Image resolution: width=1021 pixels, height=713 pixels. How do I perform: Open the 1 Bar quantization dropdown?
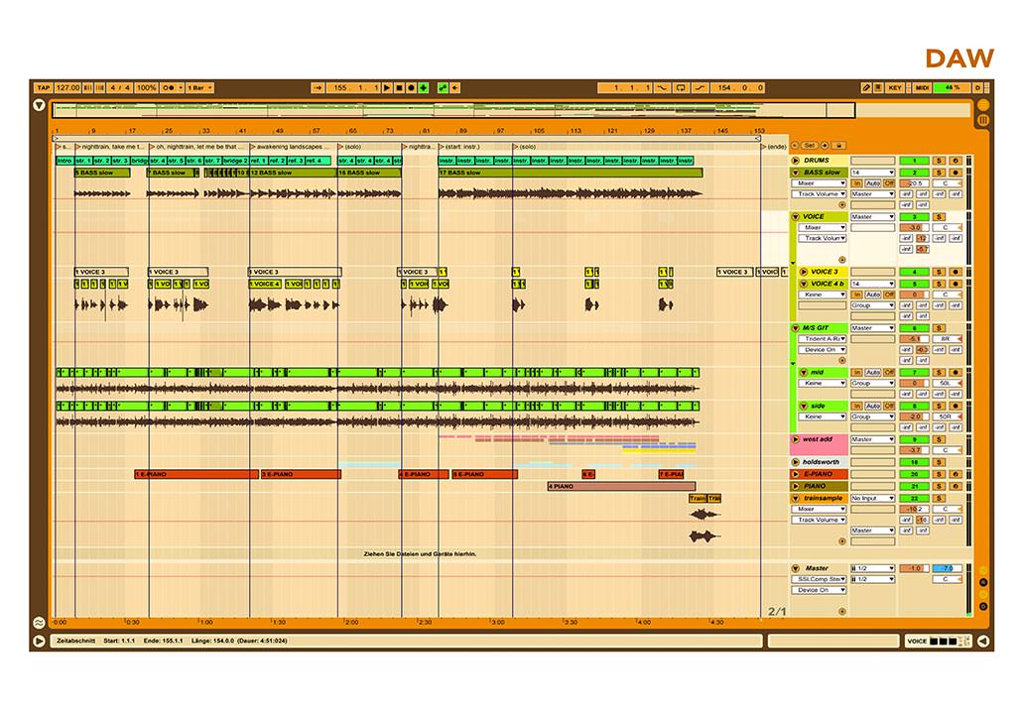click(x=199, y=88)
